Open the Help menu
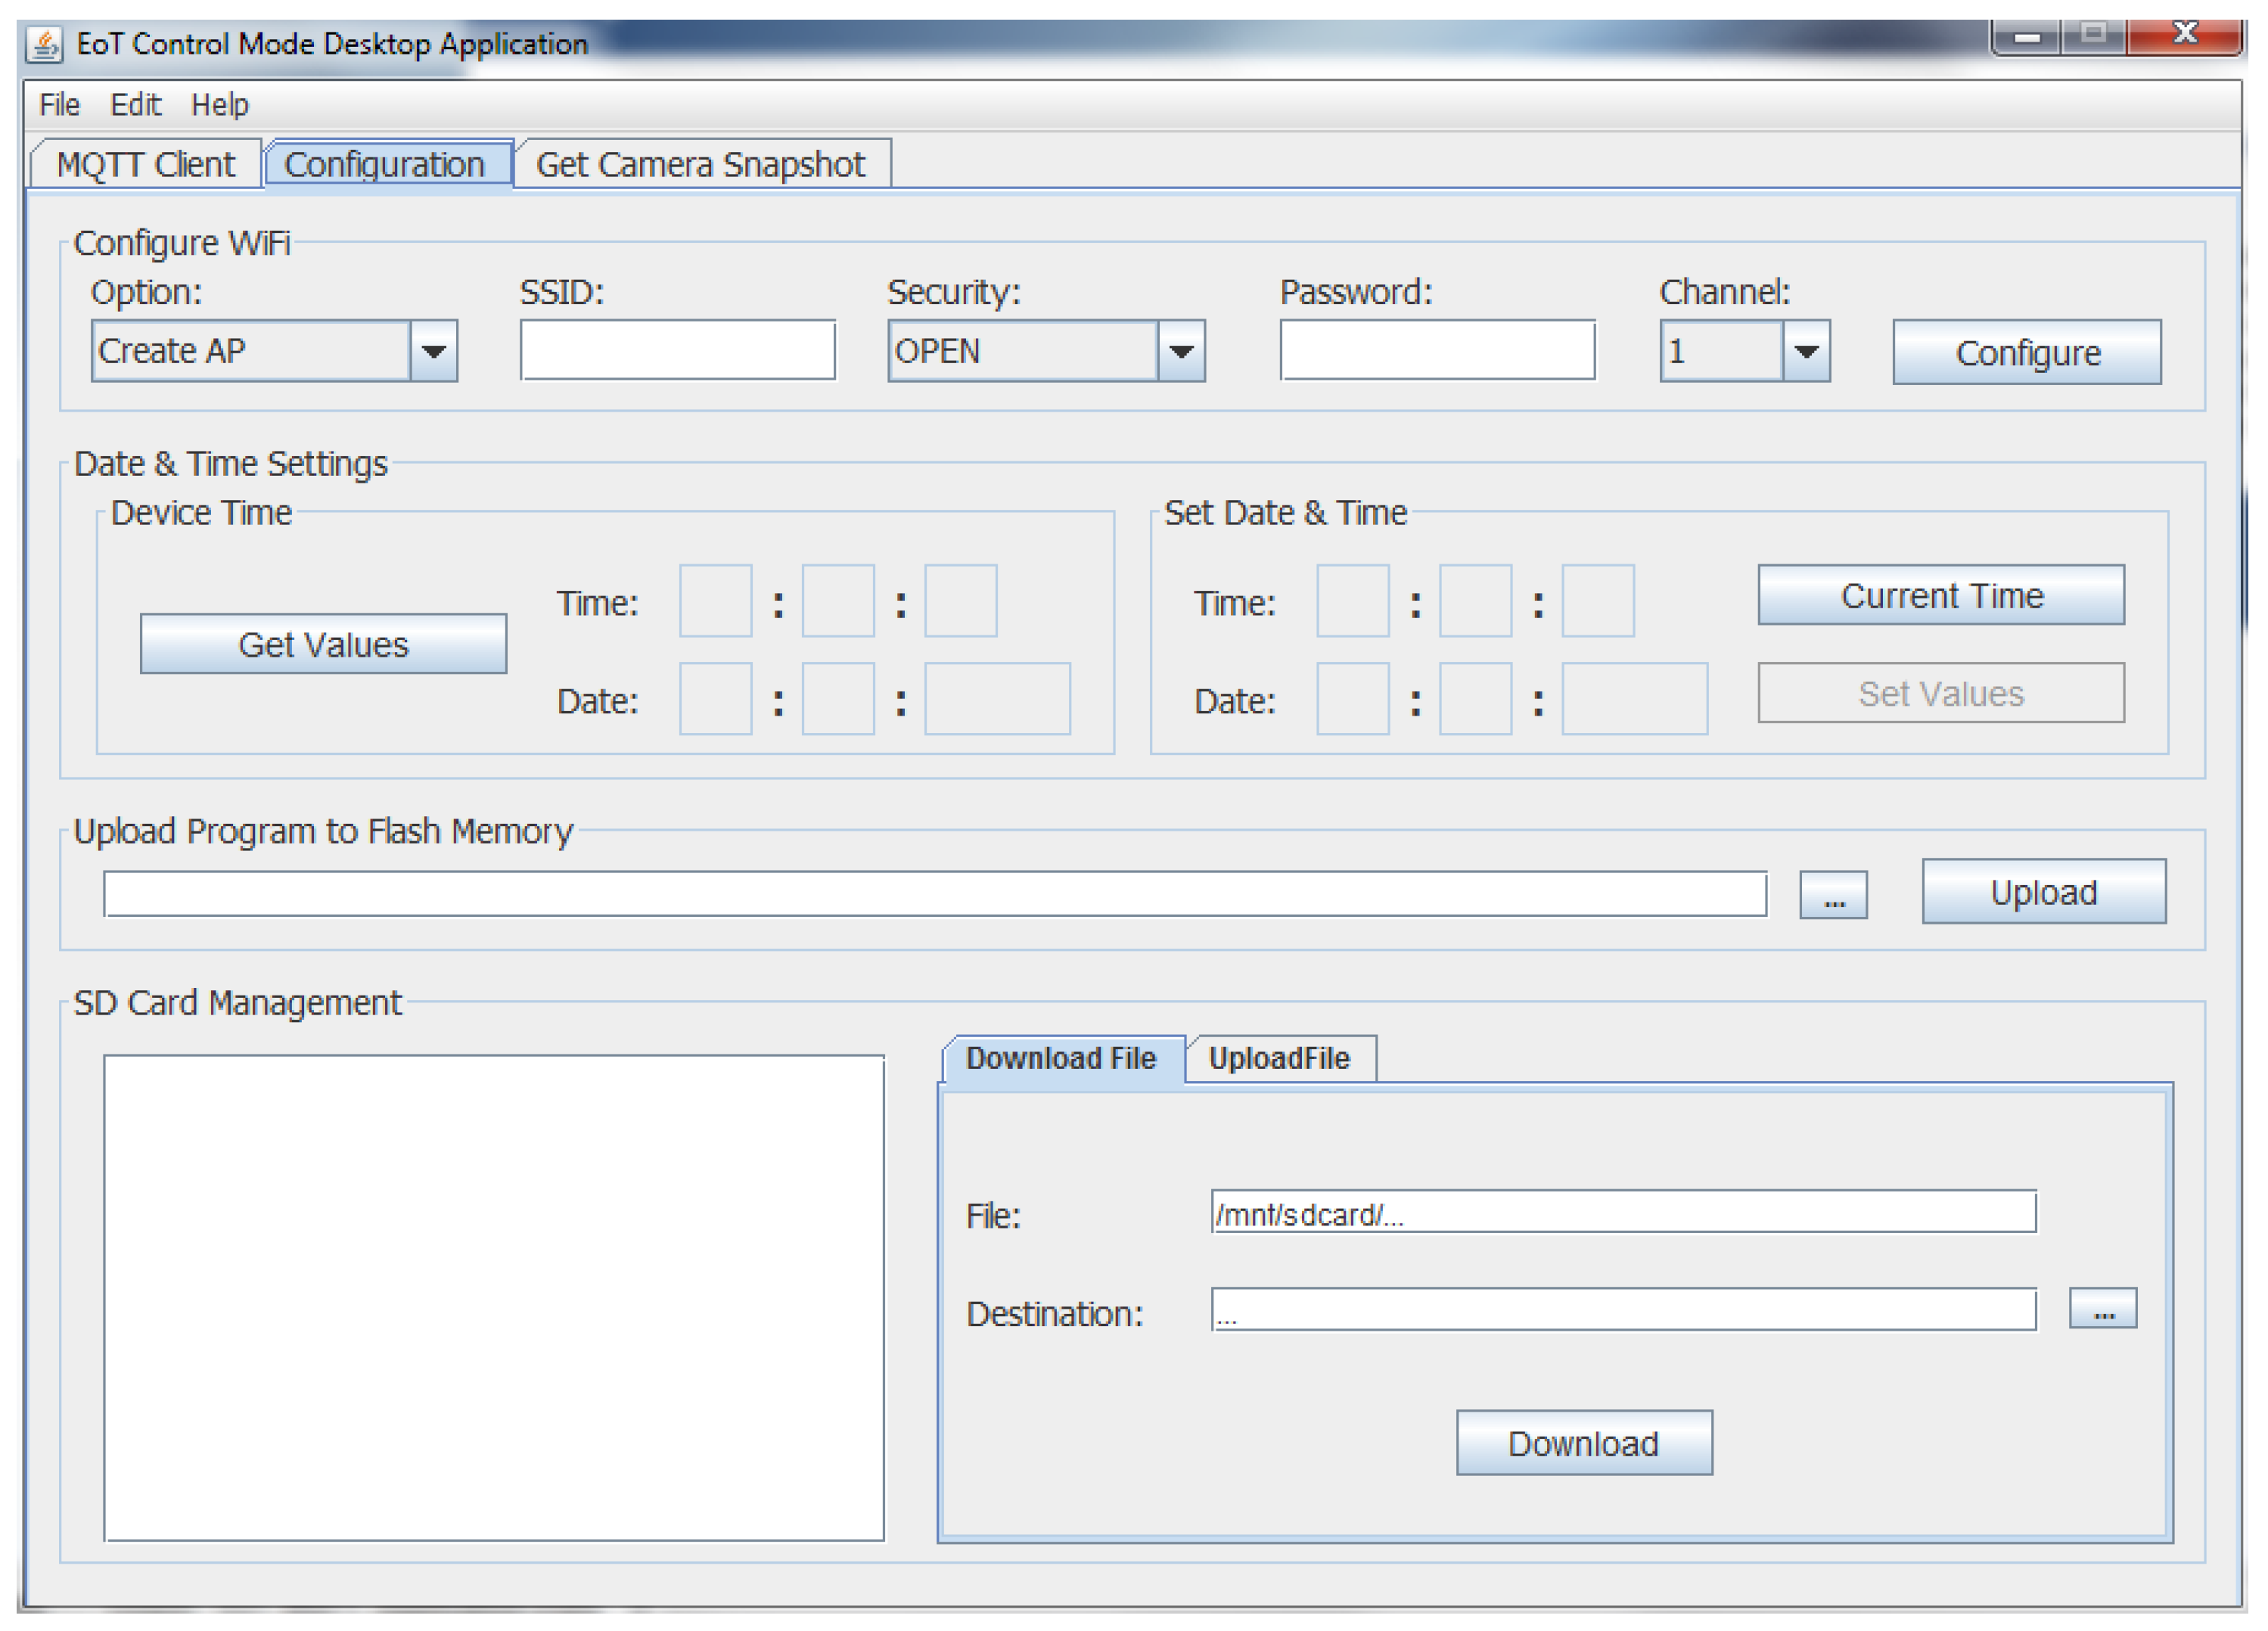 pyautogui.click(x=219, y=105)
